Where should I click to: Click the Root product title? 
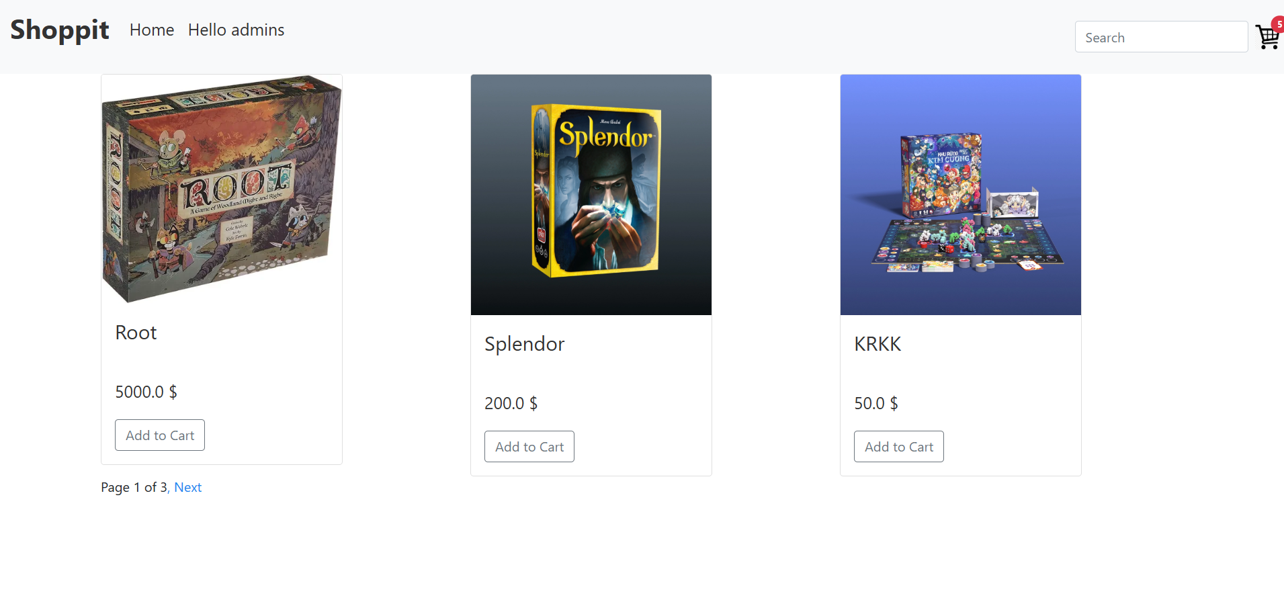[x=136, y=333]
